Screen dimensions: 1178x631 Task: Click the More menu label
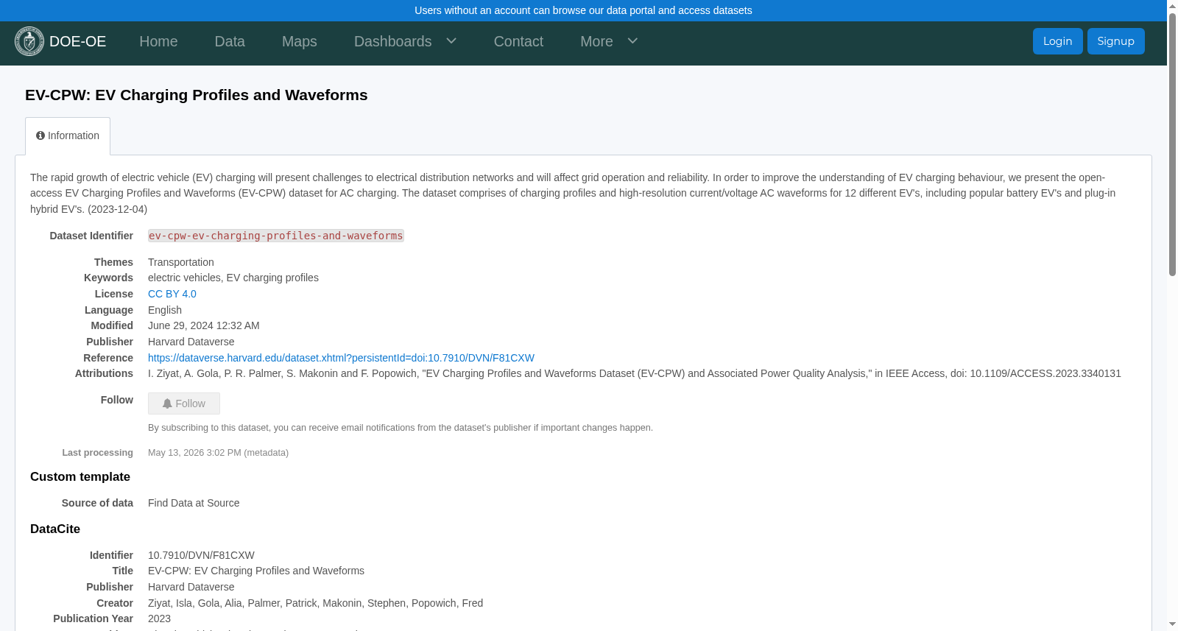pos(596,41)
